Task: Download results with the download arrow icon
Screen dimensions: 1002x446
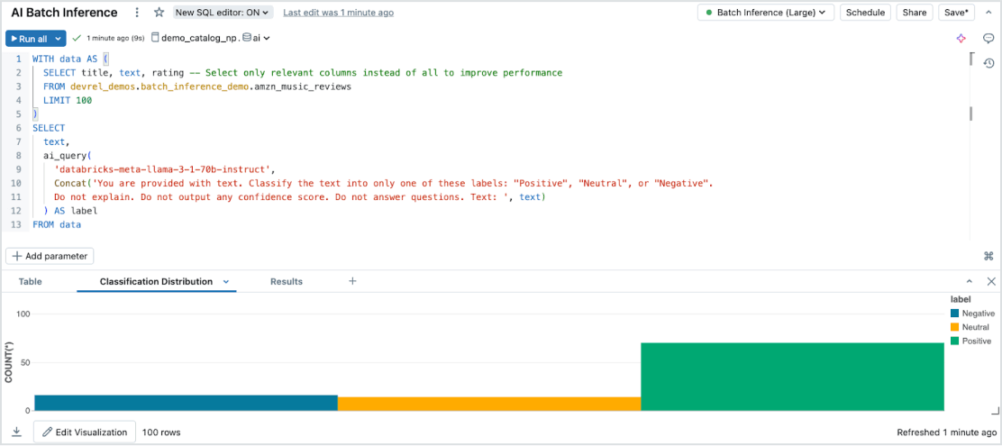Action: click(17, 432)
